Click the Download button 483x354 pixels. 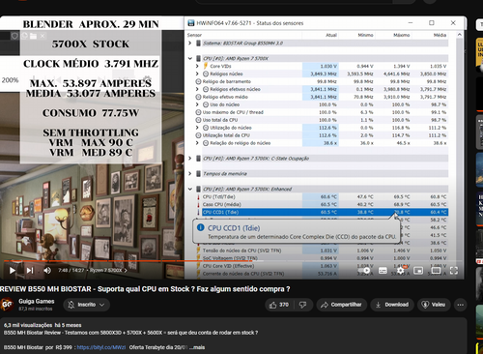click(x=392, y=305)
